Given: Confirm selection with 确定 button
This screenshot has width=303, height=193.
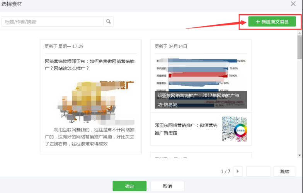Looking at the screenshot, I should 129,186.
